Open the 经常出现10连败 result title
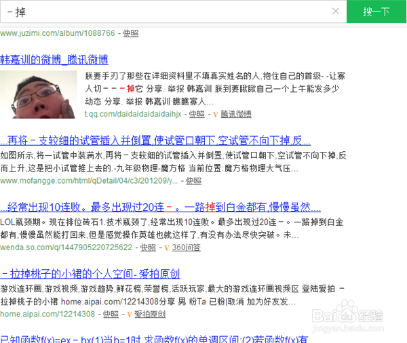Image resolution: width=407 pixels, height=343 pixels. click(160, 207)
